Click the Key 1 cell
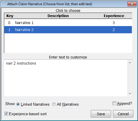The height and width of the screenshot is (121, 138). pyautogui.click(x=9, y=30)
